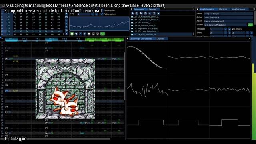The width and height of the screenshot is (256, 144).
Task: Click the Author input field
Action: (x=228, y=18)
